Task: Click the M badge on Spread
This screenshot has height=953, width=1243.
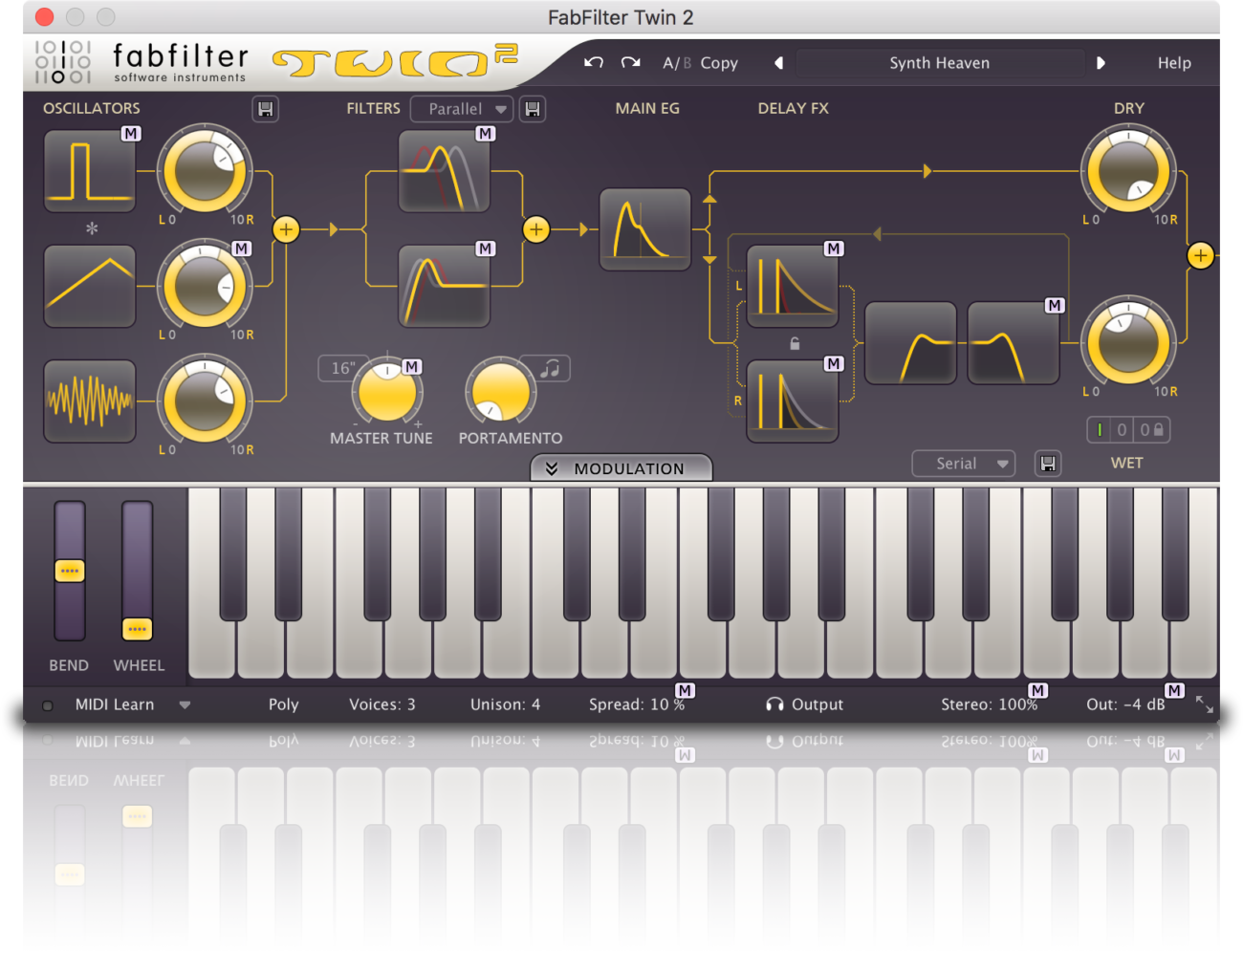Action: click(x=685, y=690)
